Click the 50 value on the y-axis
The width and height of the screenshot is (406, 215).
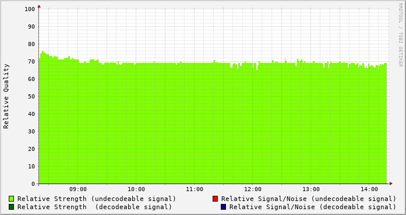point(31,97)
